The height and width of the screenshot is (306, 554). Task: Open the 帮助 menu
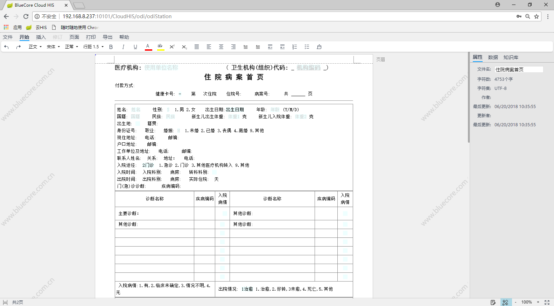124,37
